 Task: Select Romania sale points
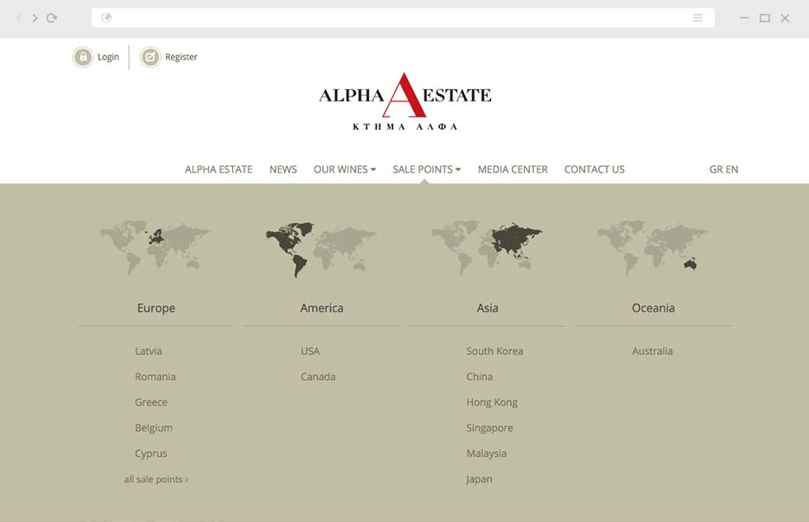[x=155, y=377]
